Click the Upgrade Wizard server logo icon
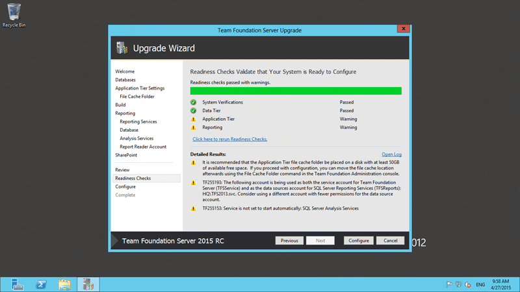This screenshot has width=520, height=292. 122,48
